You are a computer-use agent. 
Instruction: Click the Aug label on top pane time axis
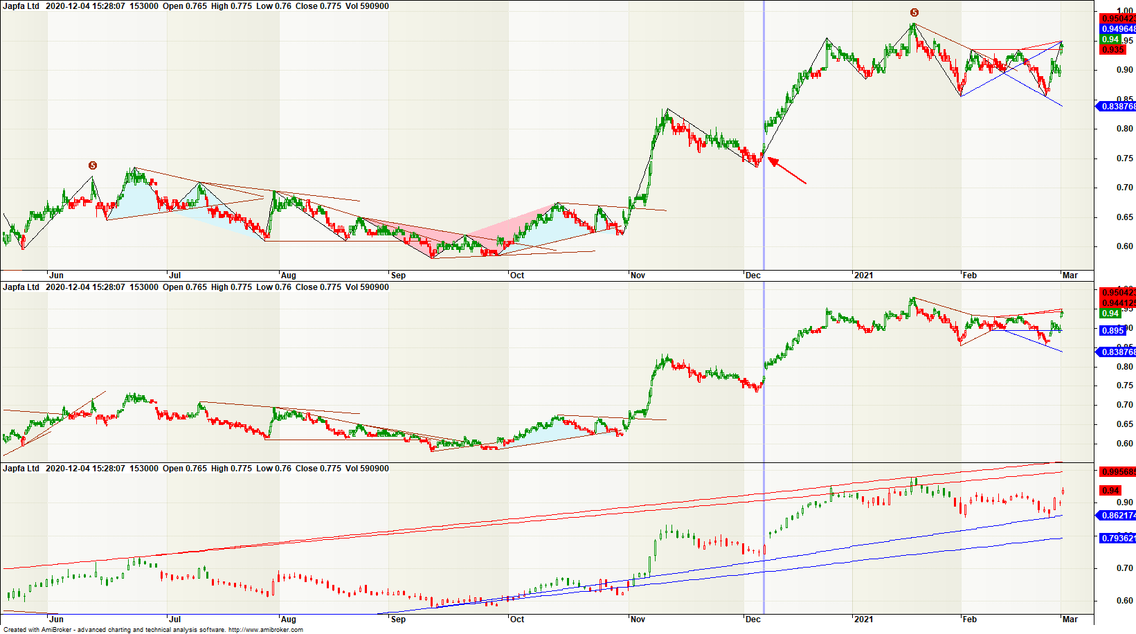click(289, 275)
